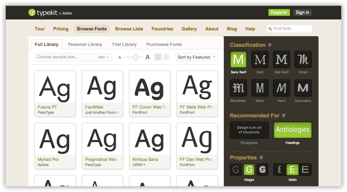Select Hand classification icon

(281, 88)
